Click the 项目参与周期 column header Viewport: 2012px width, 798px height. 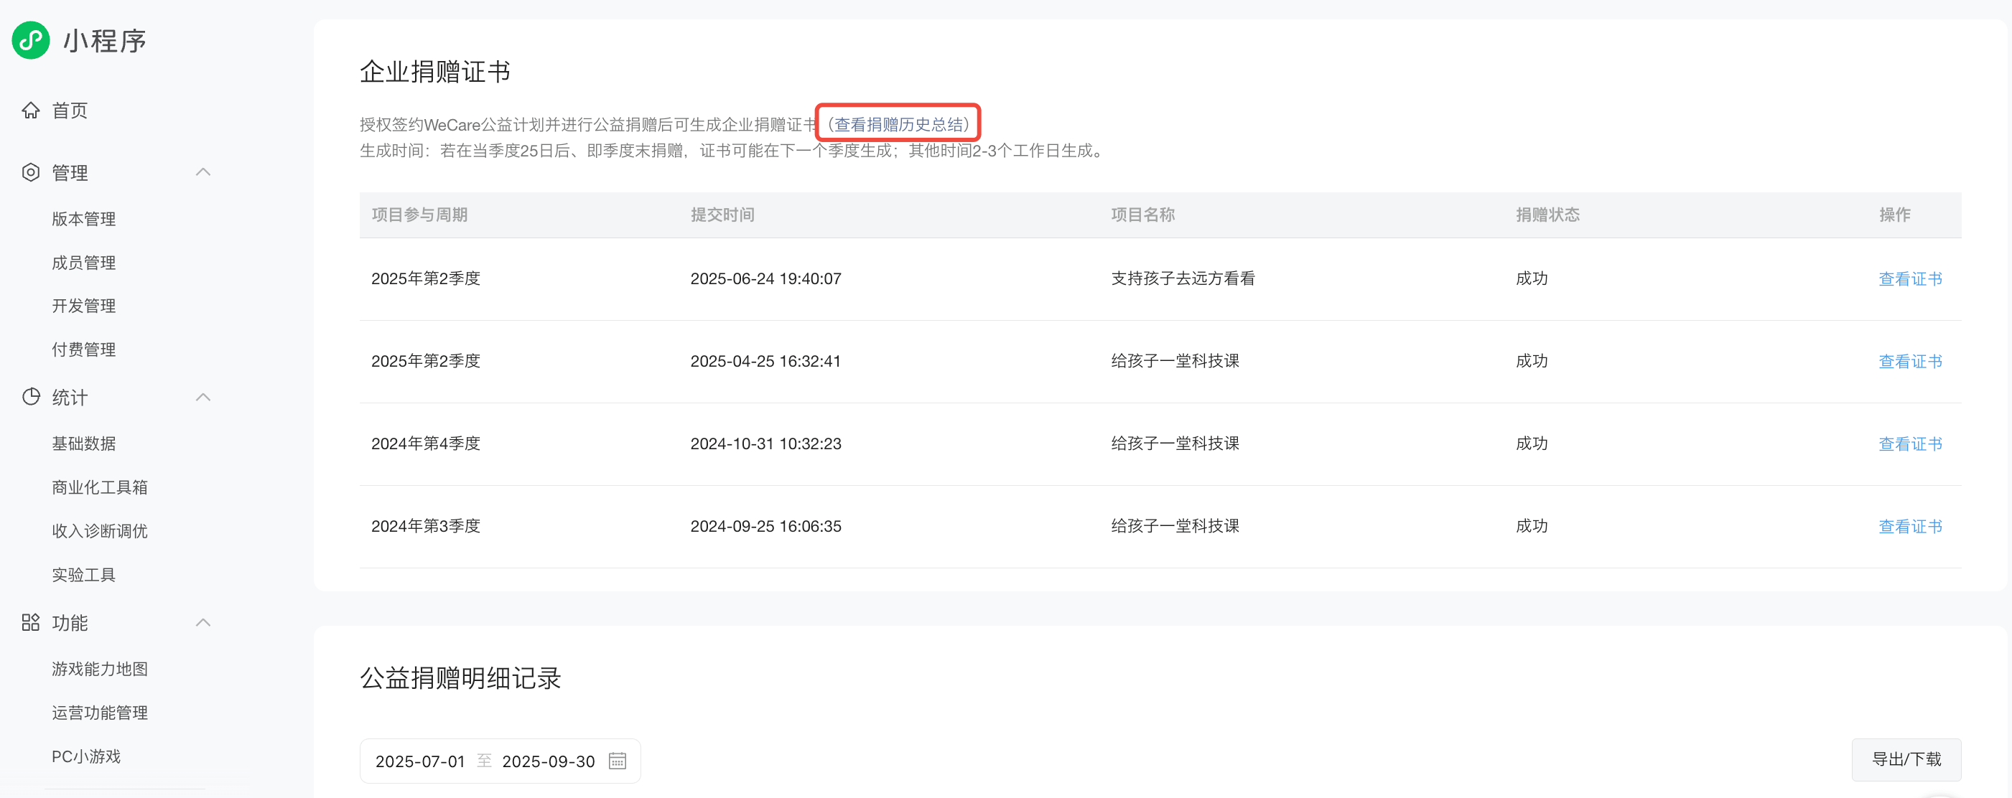pos(419,215)
